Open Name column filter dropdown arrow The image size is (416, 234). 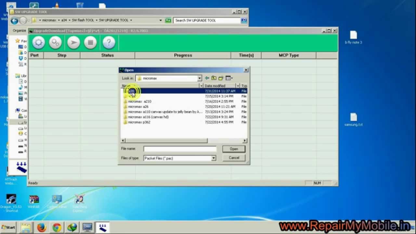click(x=201, y=86)
